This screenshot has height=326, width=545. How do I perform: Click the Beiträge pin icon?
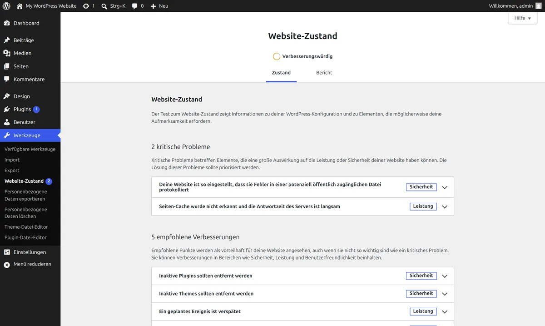pos(7,40)
